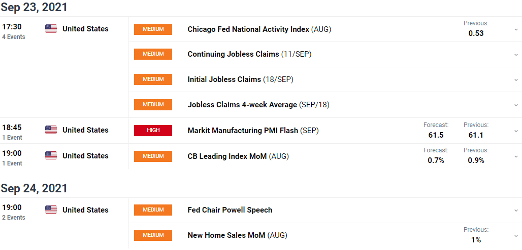Click the US flag icon under Sep 24
Viewport: 522px width, 250px height.
(x=51, y=210)
